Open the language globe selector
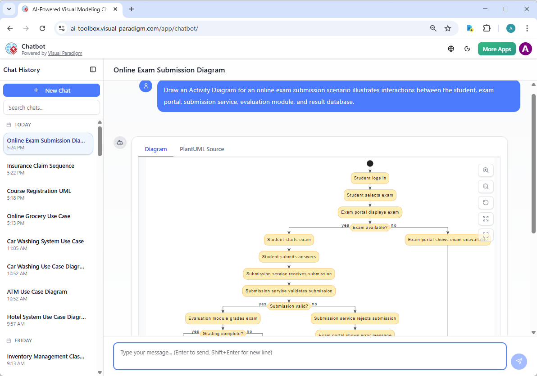 (451, 49)
